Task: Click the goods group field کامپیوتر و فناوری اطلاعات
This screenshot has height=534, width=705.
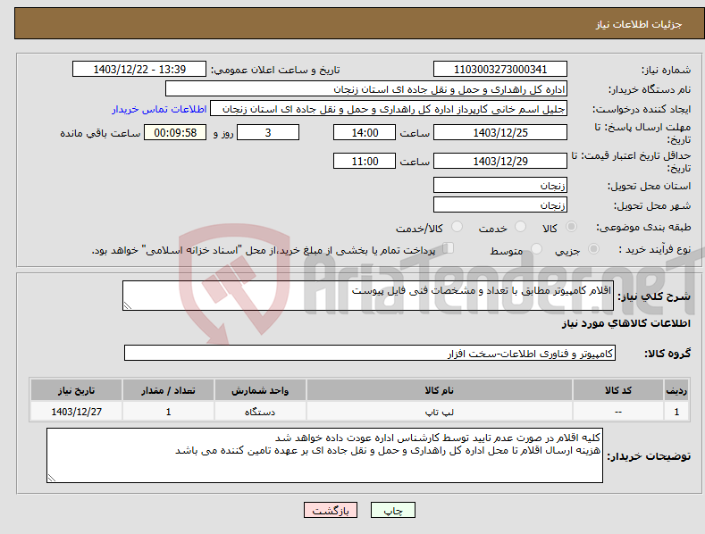Action: tap(370, 354)
